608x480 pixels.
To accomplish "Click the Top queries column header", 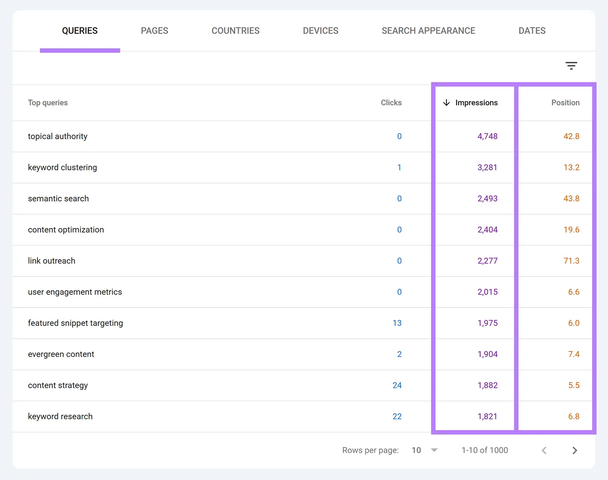I will click(48, 103).
